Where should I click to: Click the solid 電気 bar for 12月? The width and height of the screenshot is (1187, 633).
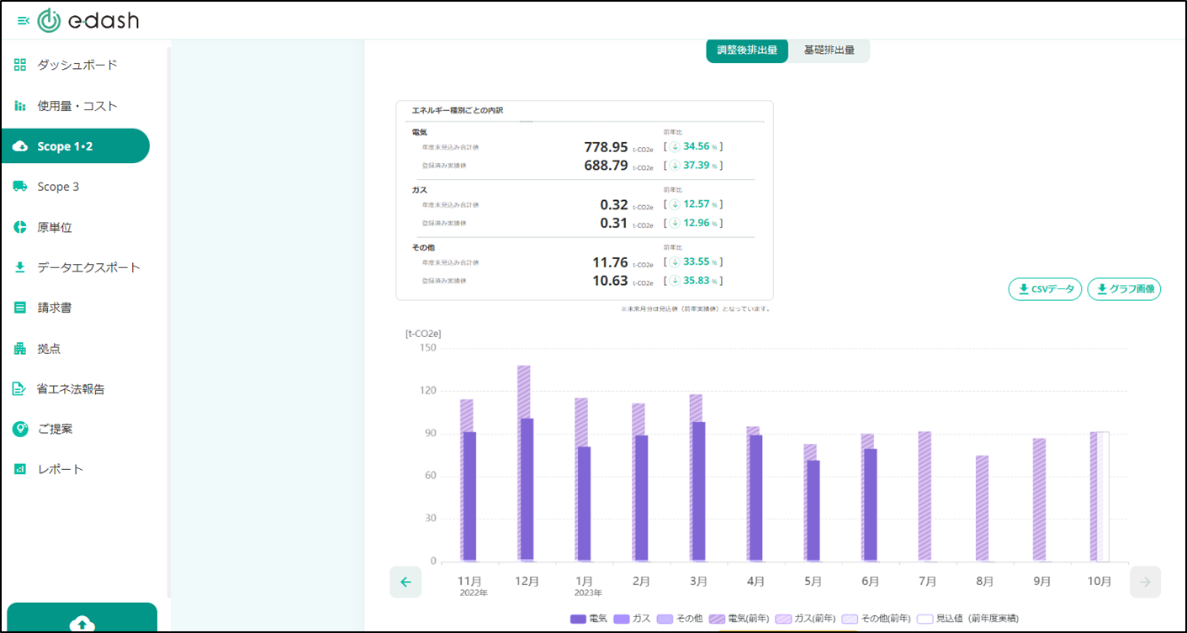(x=527, y=489)
